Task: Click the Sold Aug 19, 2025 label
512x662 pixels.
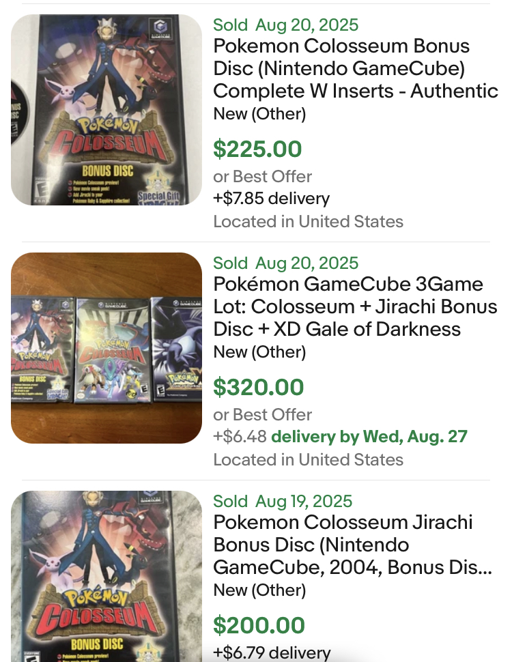Action: coord(283,501)
